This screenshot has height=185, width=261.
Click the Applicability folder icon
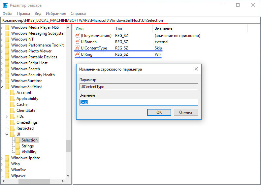point(12,99)
